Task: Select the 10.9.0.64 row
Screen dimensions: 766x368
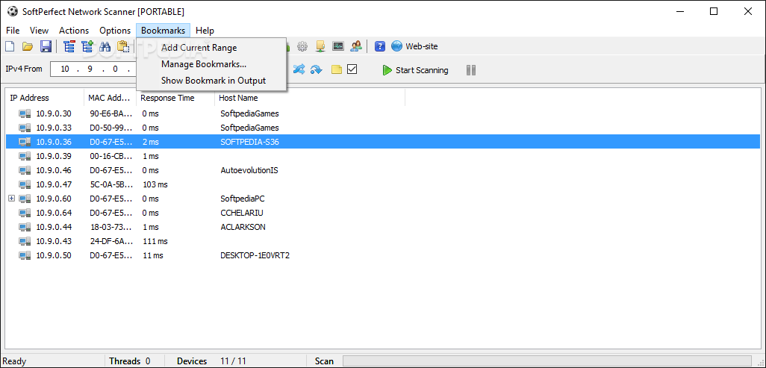Action: tap(383, 213)
